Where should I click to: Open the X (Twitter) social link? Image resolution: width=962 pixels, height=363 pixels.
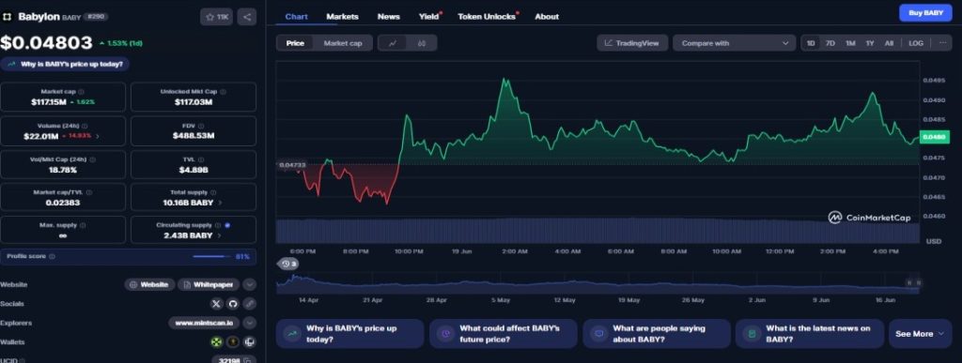point(217,304)
